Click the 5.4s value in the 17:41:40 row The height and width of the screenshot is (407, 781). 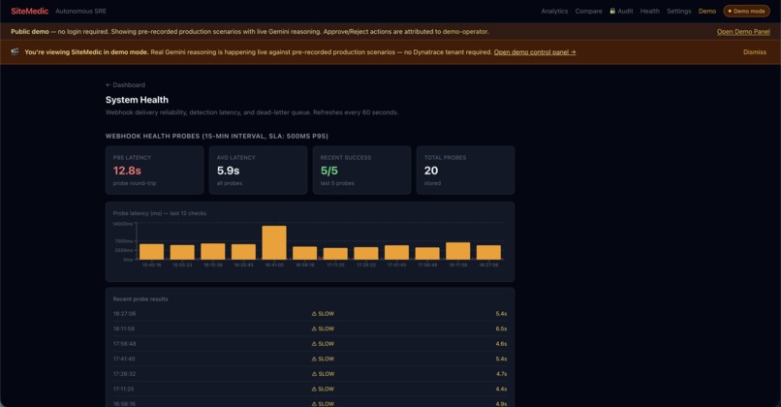tap(501, 359)
